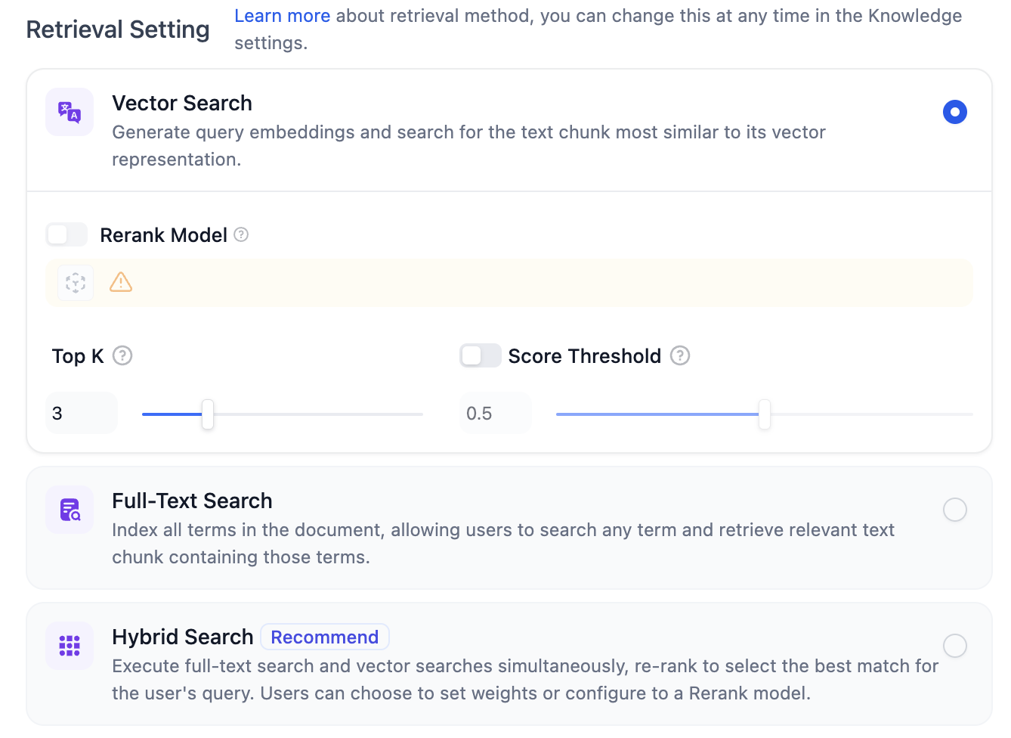1011x738 pixels.
Task: Click the Recommend badge
Action: 325,637
